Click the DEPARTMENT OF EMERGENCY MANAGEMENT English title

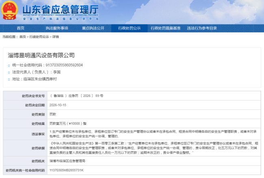[61, 15]
